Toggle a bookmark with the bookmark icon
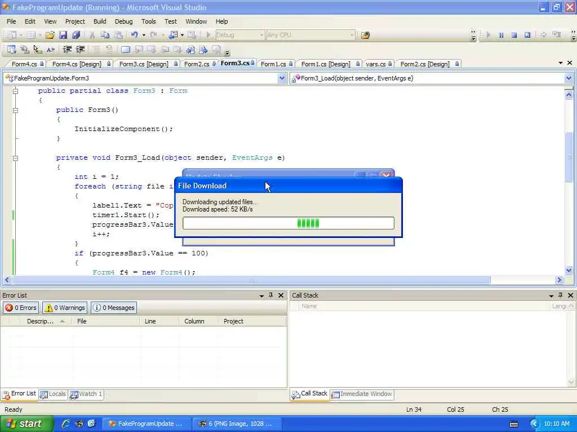577x432 pixels. pos(126,49)
